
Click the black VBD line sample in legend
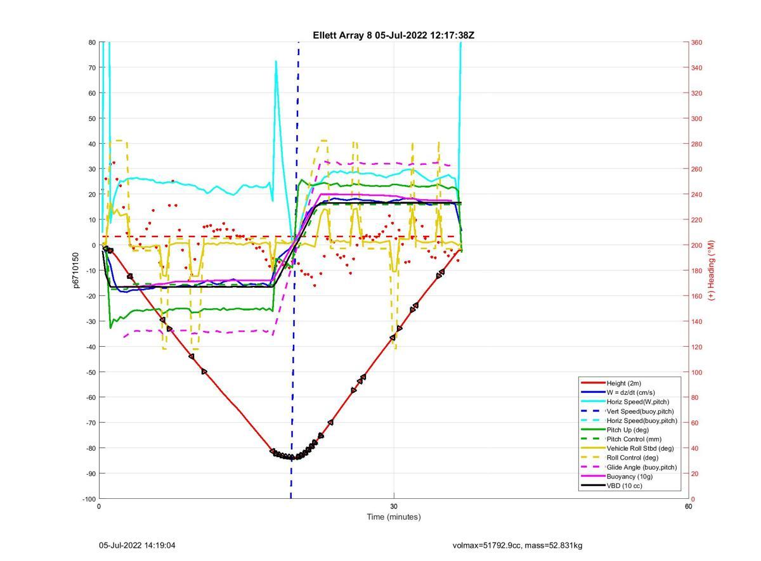click(592, 486)
